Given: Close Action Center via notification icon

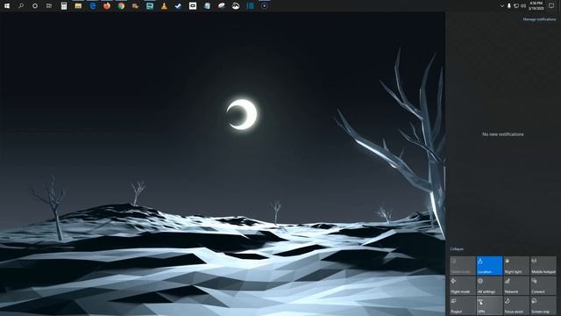Looking at the screenshot, I should point(551,6).
